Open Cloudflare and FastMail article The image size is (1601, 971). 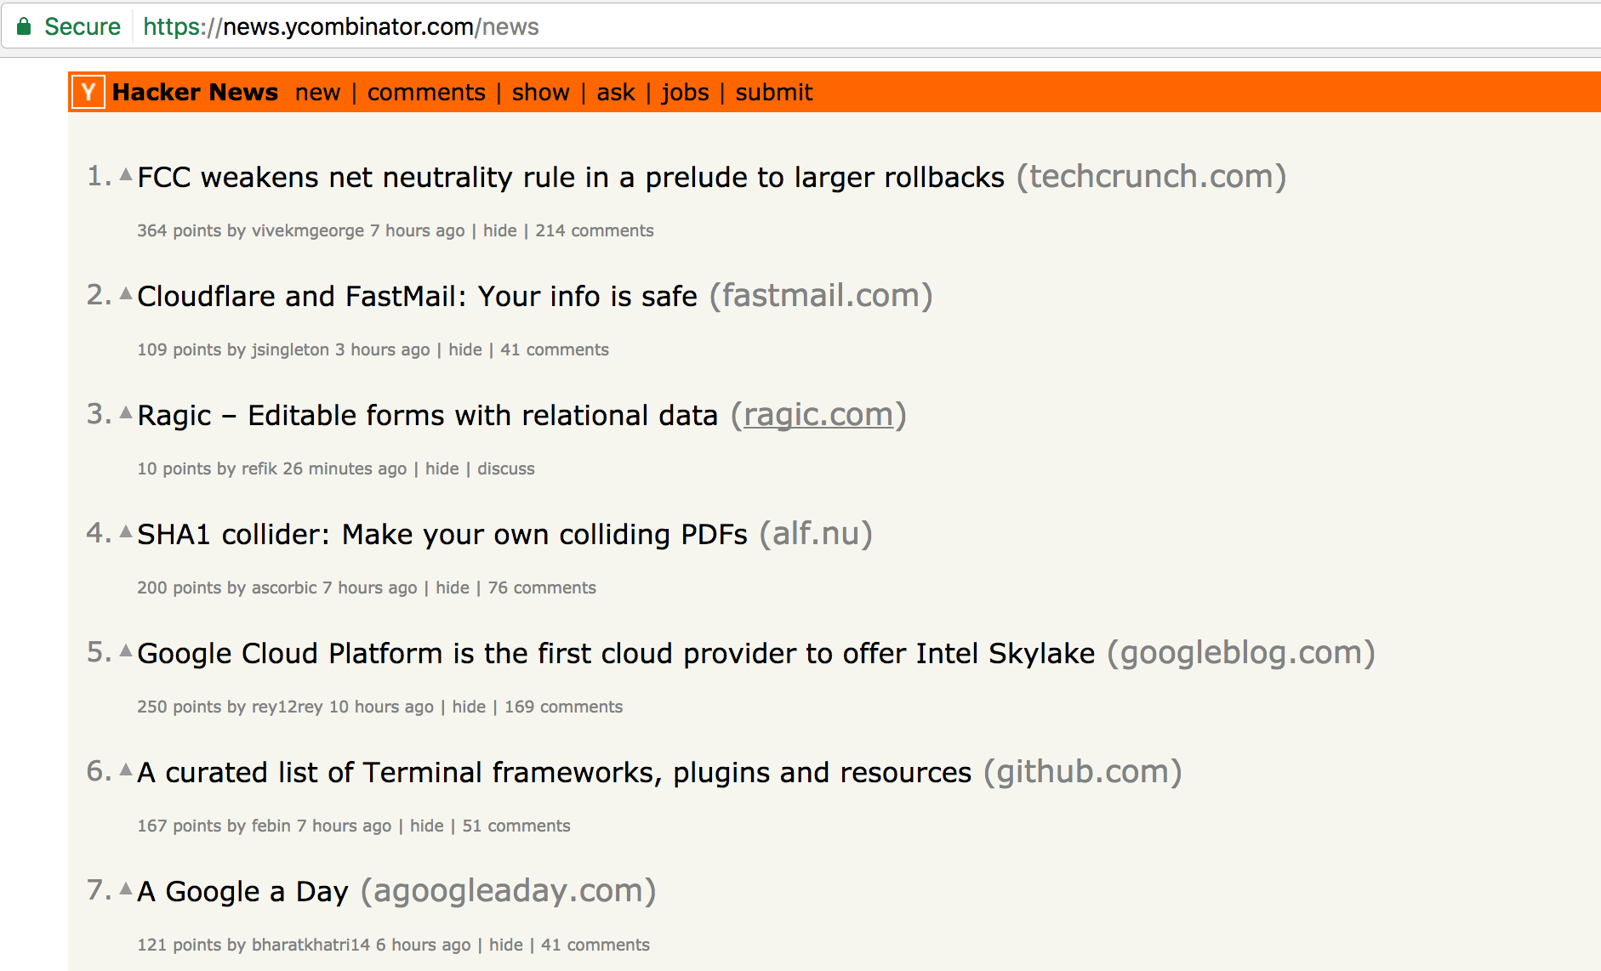417,296
